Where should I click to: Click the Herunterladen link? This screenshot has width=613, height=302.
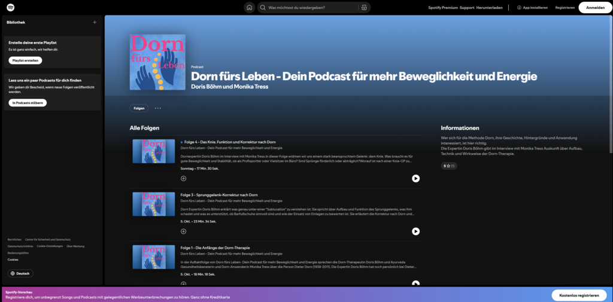[x=490, y=8]
